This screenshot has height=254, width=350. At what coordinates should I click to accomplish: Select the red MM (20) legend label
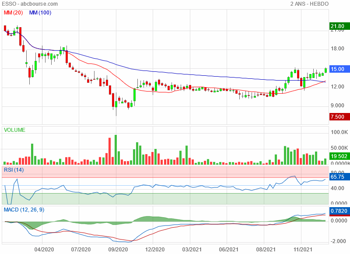tap(14, 13)
